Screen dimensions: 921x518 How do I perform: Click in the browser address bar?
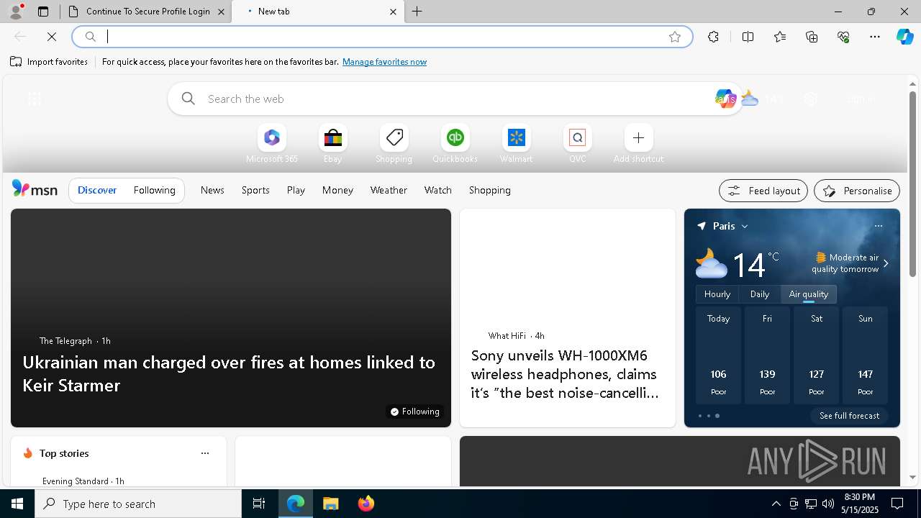coord(381,37)
